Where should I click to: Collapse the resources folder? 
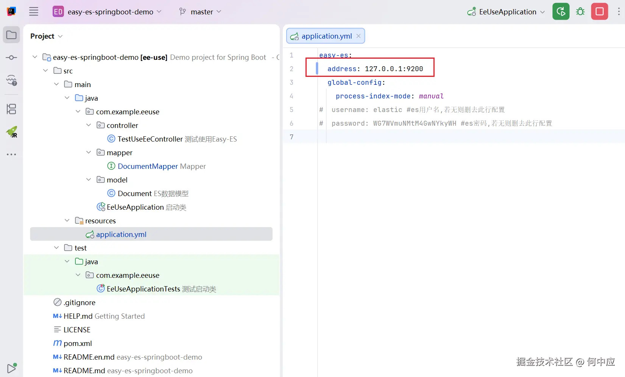coord(67,220)
